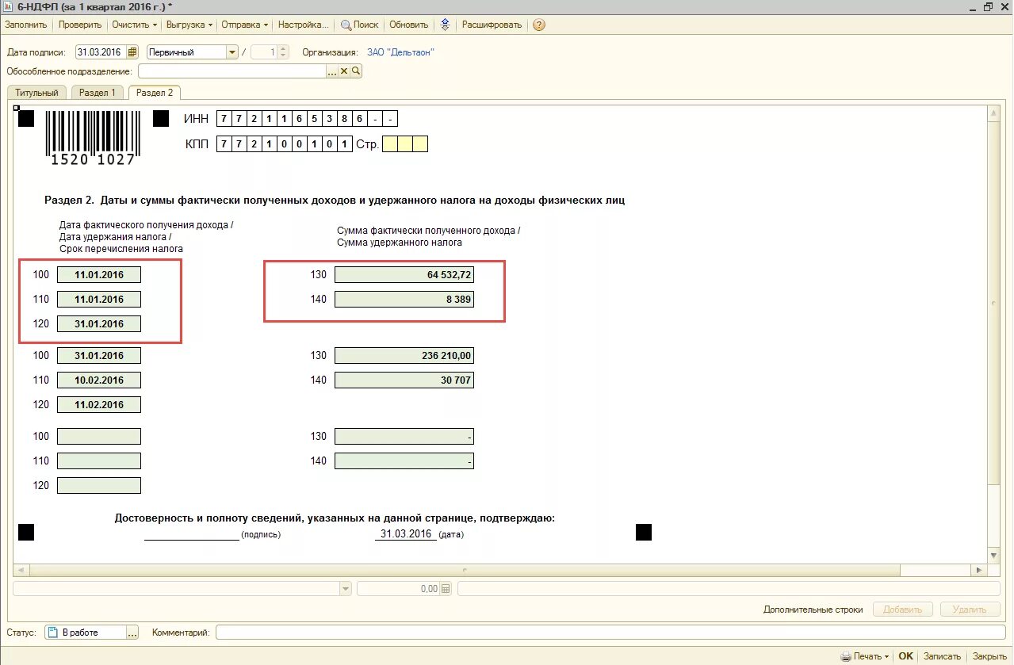This screenshot has width=1014, height=665.
Task: Click the Записать button
Action: 943,656
